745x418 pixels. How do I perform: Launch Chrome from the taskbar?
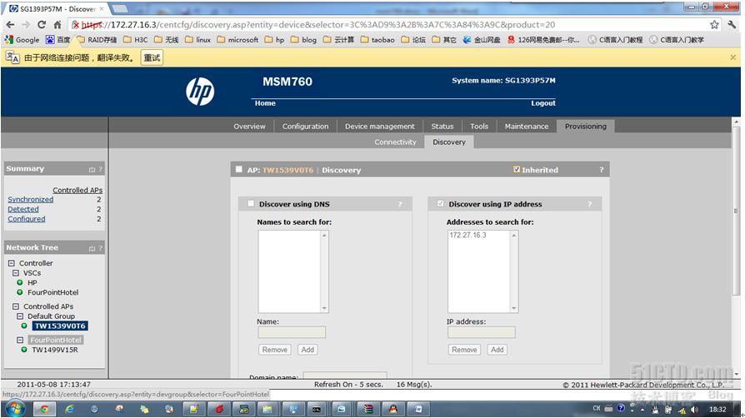(44, 409)
